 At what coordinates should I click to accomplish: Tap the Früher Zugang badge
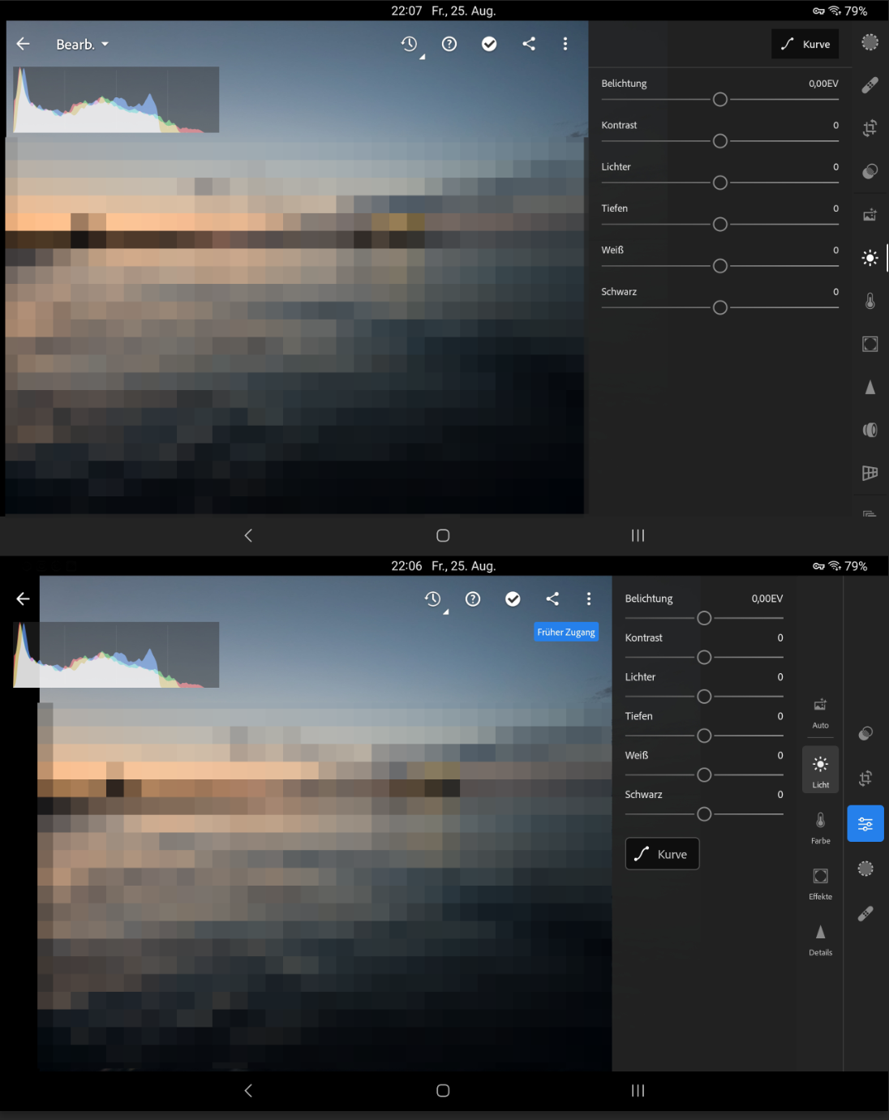(565, 632)
